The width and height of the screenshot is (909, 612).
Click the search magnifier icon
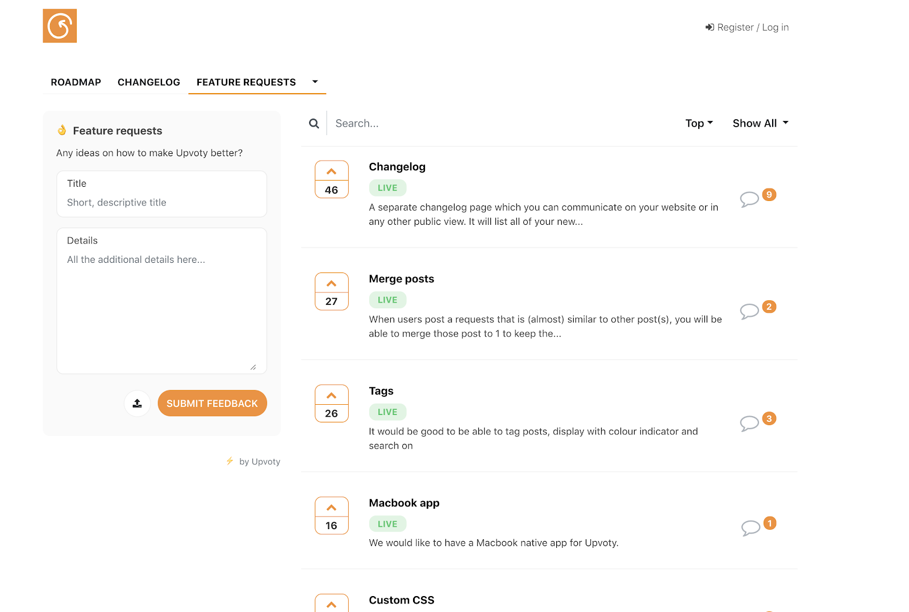(314, 123)
